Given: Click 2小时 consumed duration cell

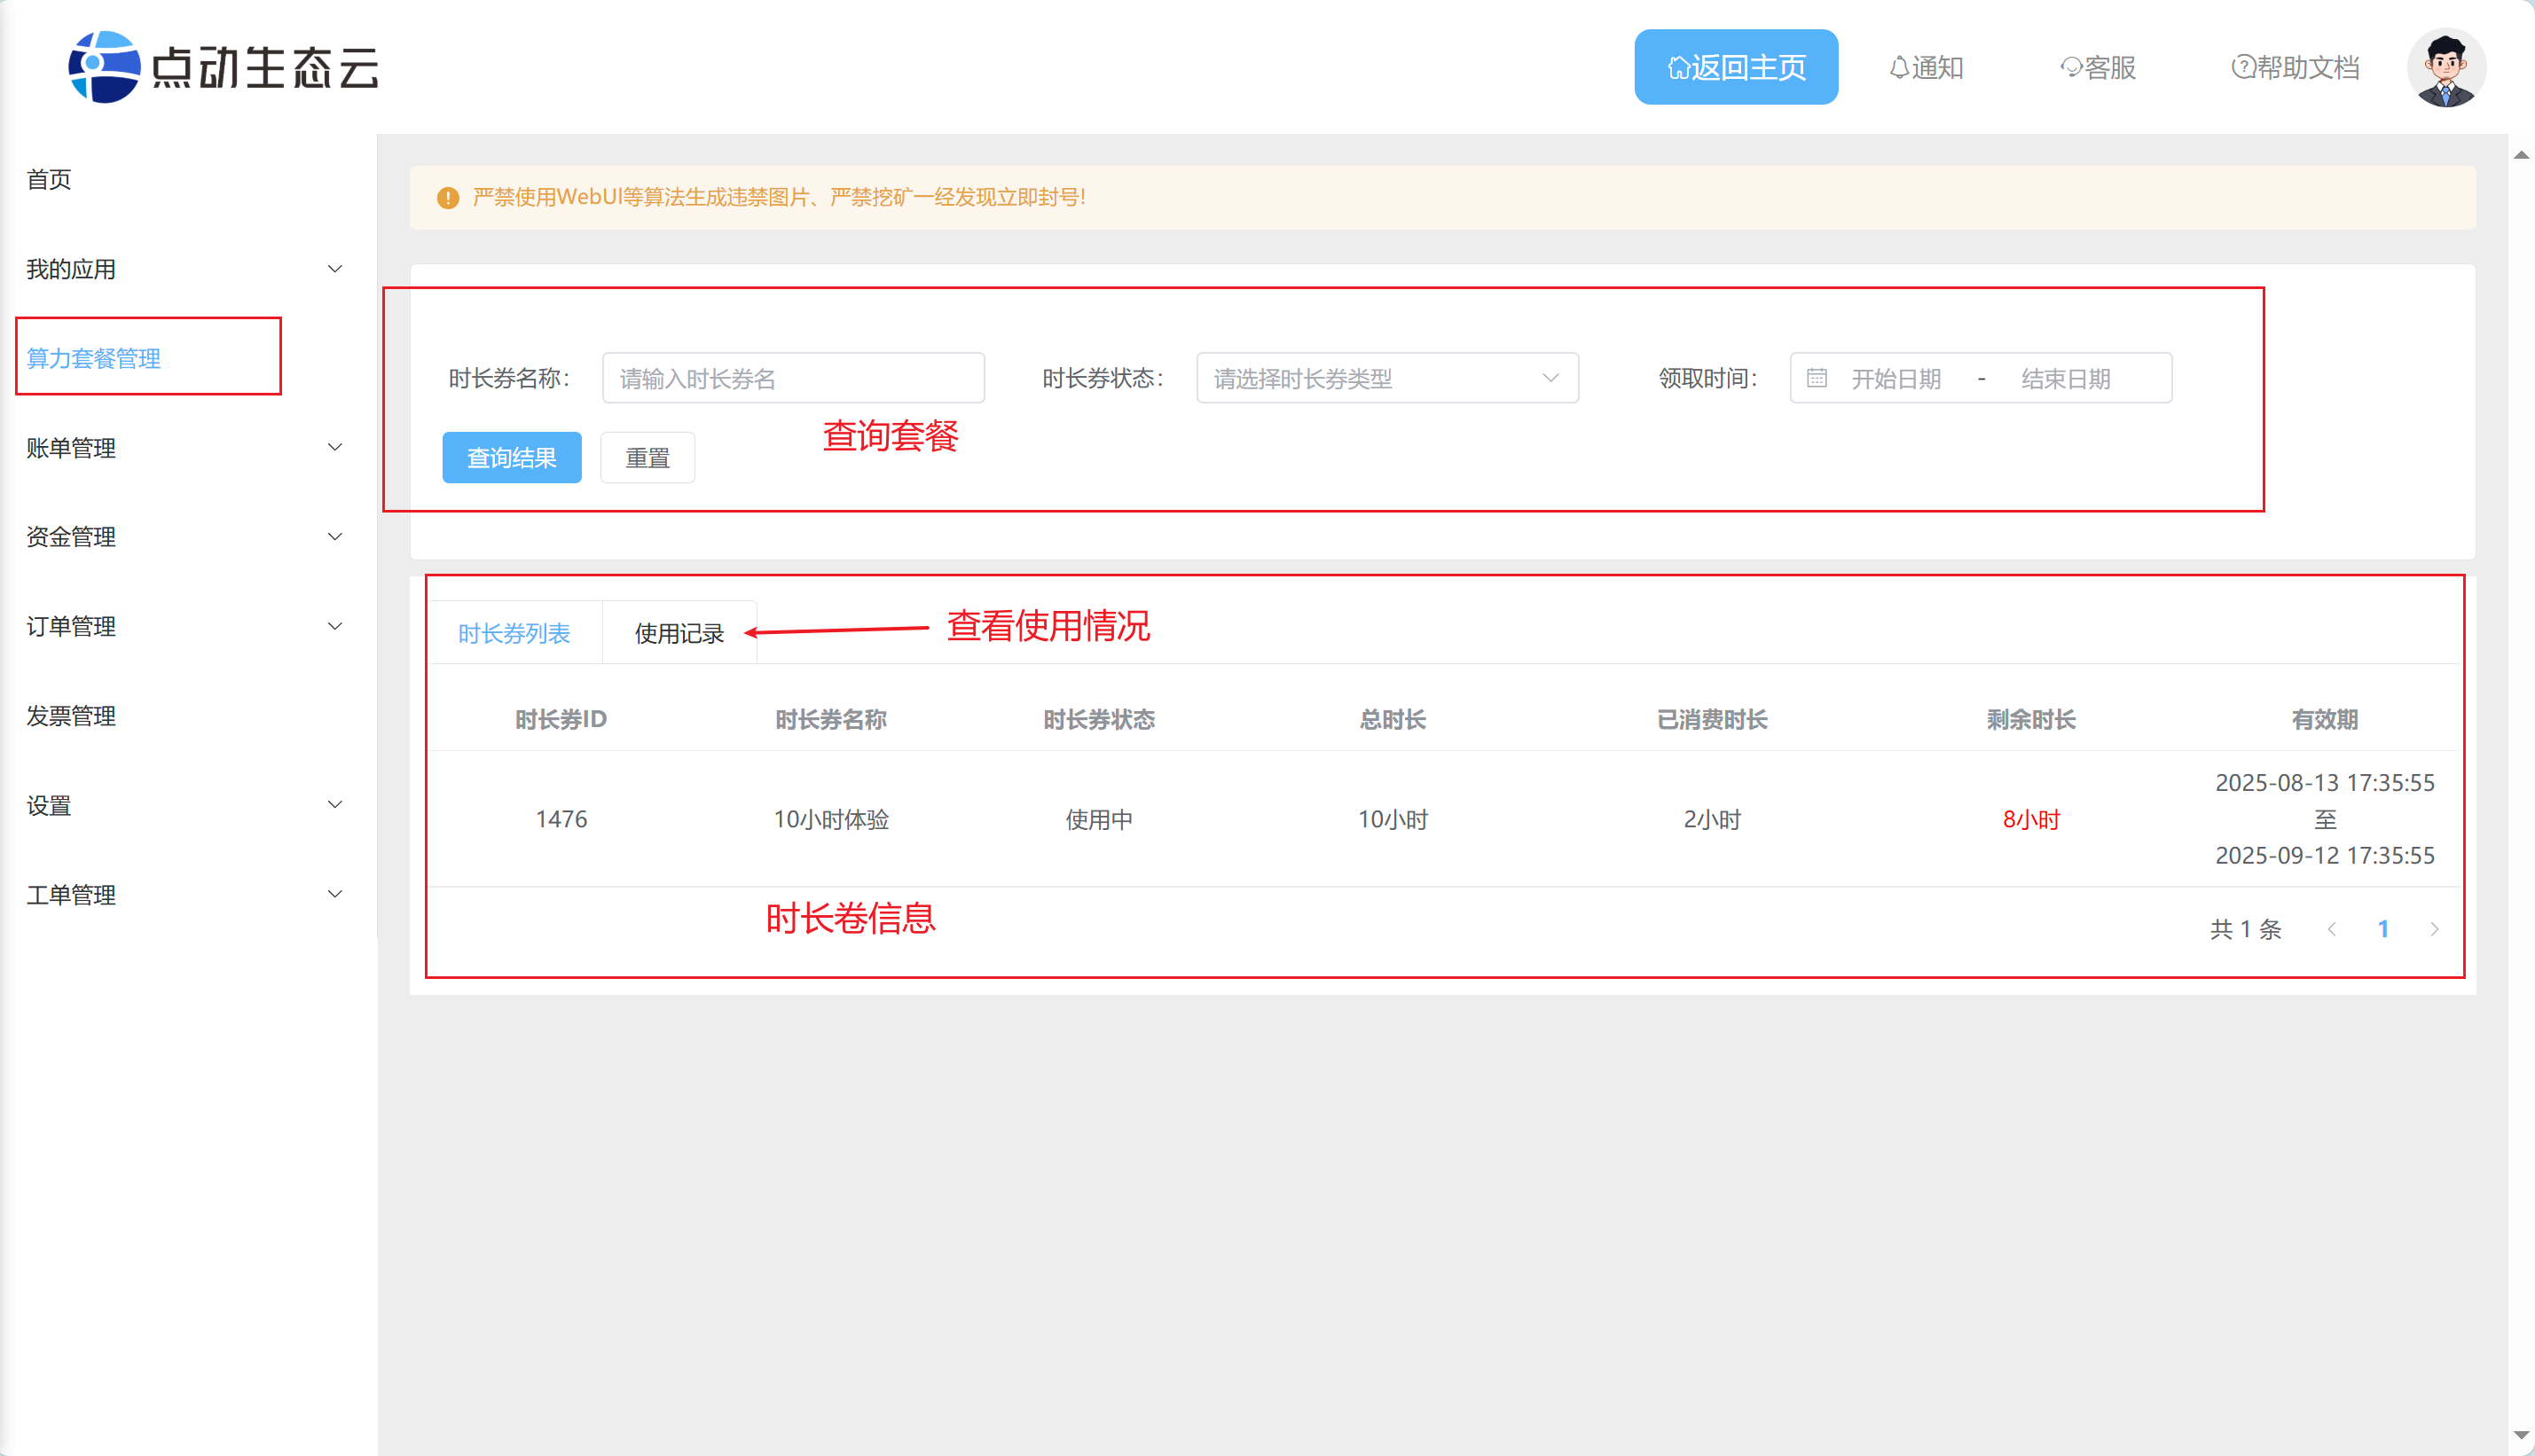Looking at the screenshot, I should [1712, 819].
